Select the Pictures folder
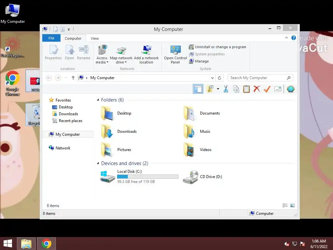 coord(116,150)
